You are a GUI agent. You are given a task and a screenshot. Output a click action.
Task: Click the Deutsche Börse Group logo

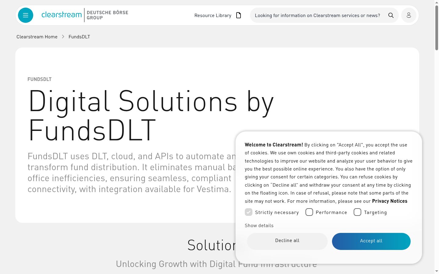coord(107,15)
